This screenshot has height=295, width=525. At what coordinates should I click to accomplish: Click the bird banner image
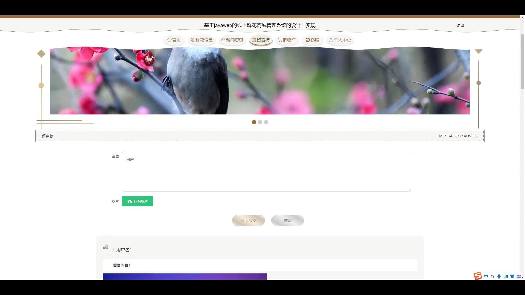pos(260,81)
